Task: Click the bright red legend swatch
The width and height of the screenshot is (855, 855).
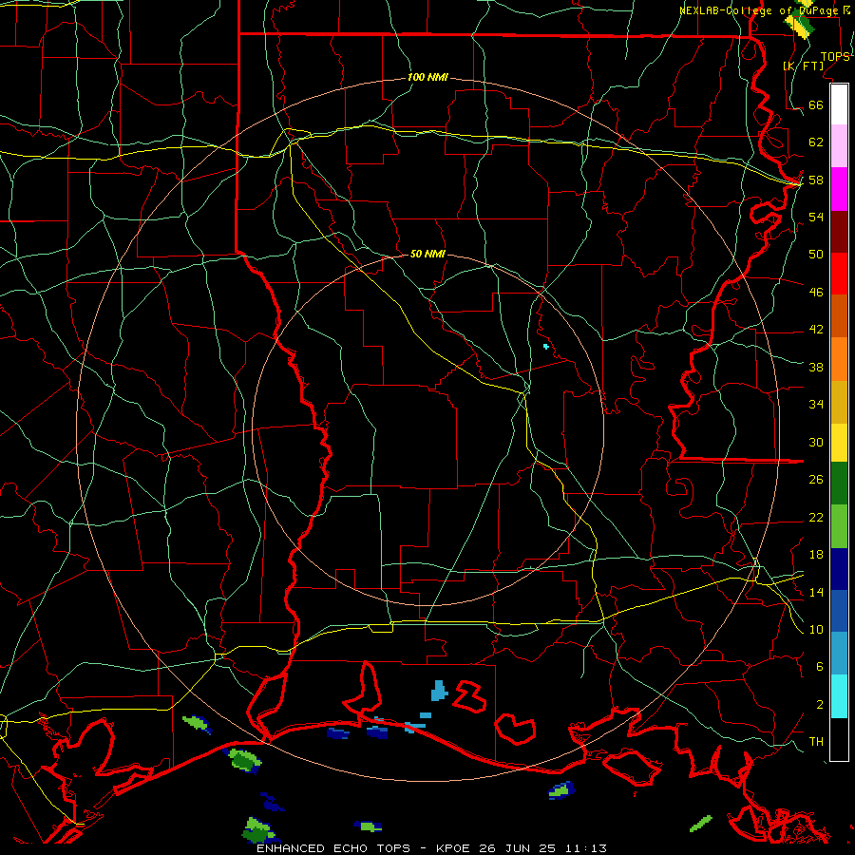Action: (839, 274)
